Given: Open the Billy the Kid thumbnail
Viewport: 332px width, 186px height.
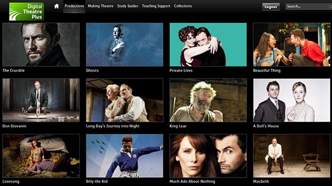Looking at the screenshot, I should pos(125,156).
